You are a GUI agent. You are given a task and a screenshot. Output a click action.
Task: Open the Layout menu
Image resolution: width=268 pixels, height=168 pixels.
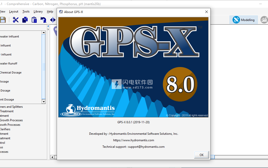click(x=14, y=11)
